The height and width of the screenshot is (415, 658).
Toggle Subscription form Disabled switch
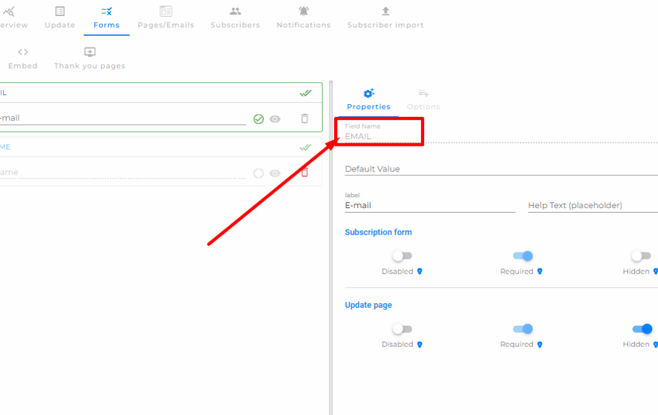pos(402,256)
